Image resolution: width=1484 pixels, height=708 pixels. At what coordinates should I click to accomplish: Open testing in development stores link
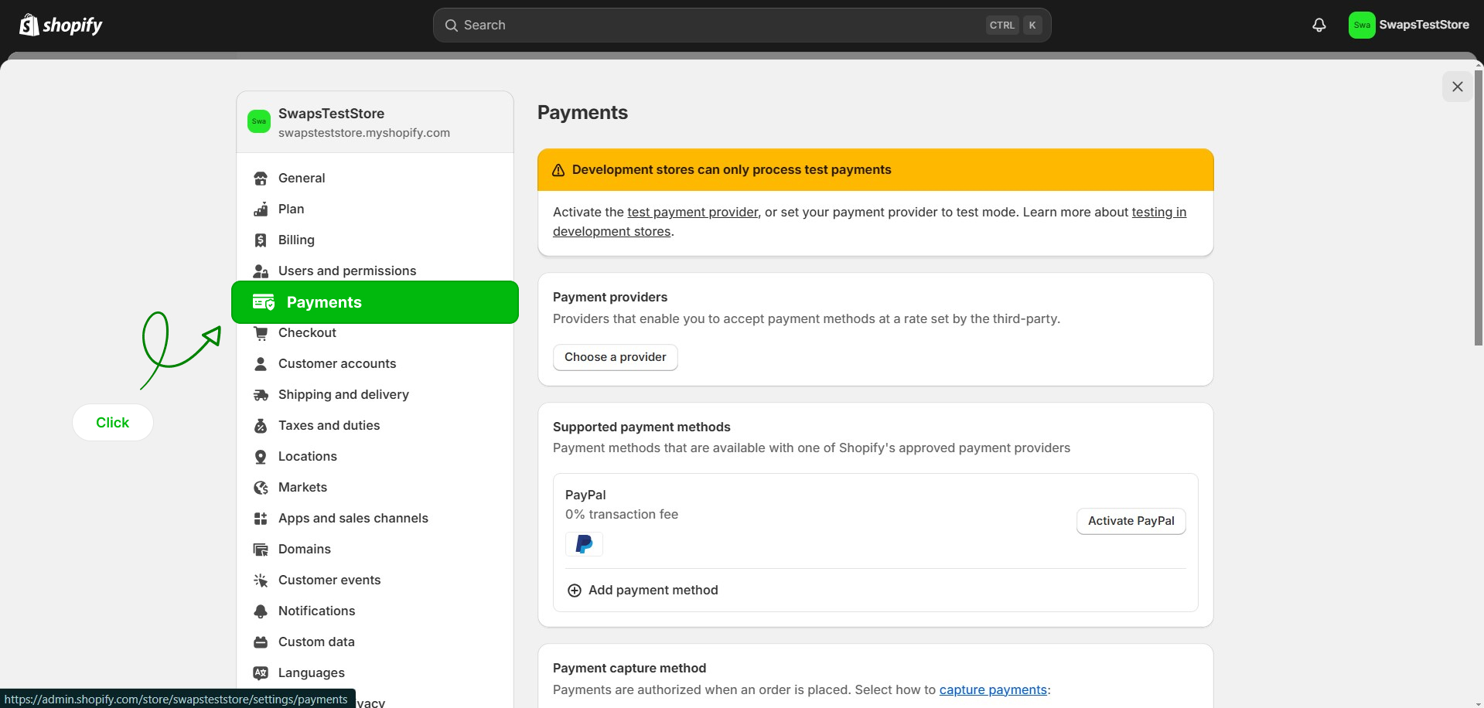pyautogui.click(x=869, y=222)
